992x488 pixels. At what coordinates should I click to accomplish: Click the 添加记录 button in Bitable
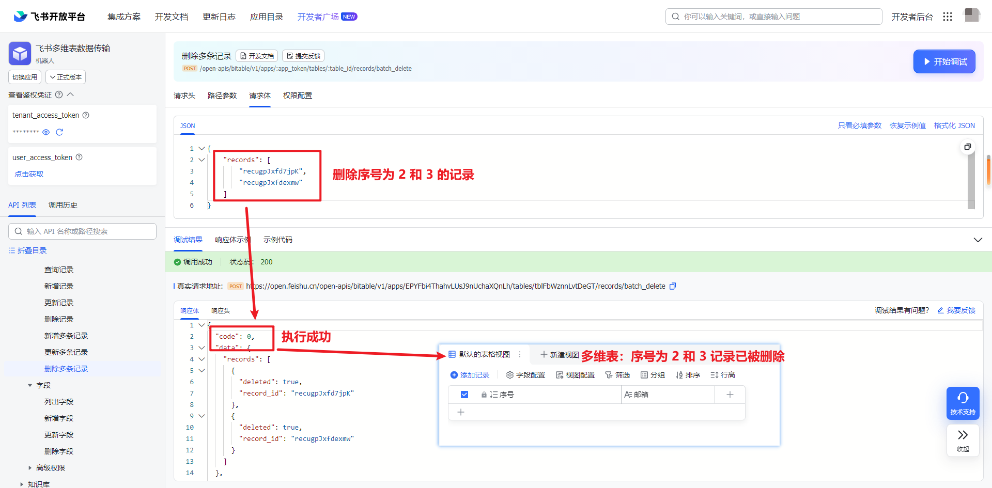(470, 375)
